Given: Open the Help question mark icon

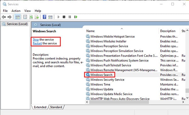Looking at the screenshot, I should coord(44,17).
